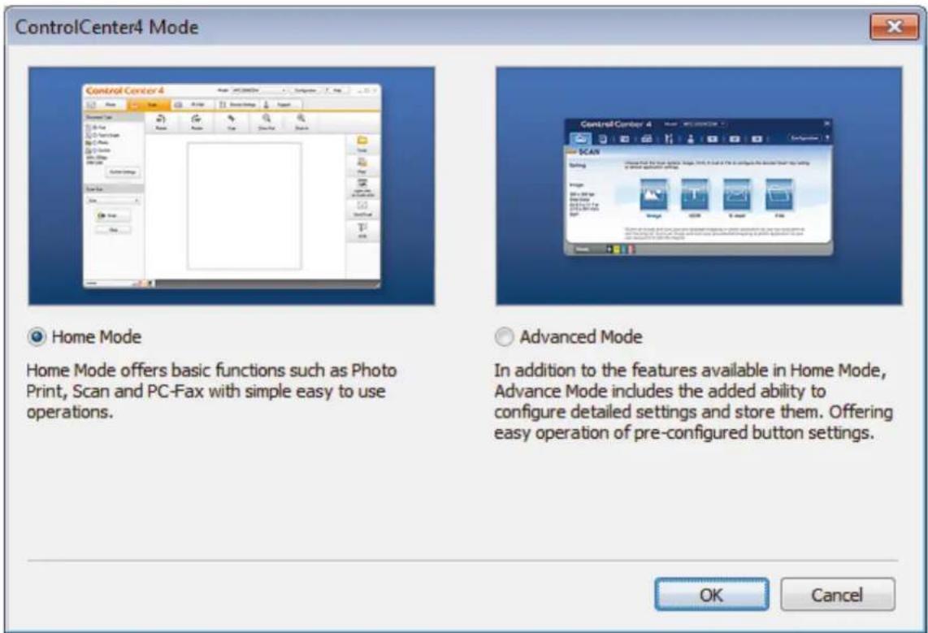Click the Home Mode preview thumbnail
The width and height of the screenshot is (928, 633).
[x=232, y=186]
